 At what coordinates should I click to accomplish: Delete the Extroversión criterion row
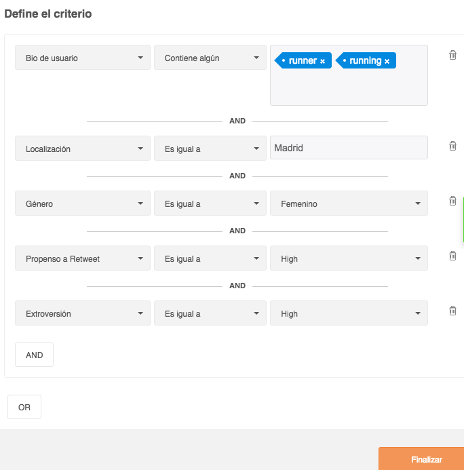click(x=452, y=311)
